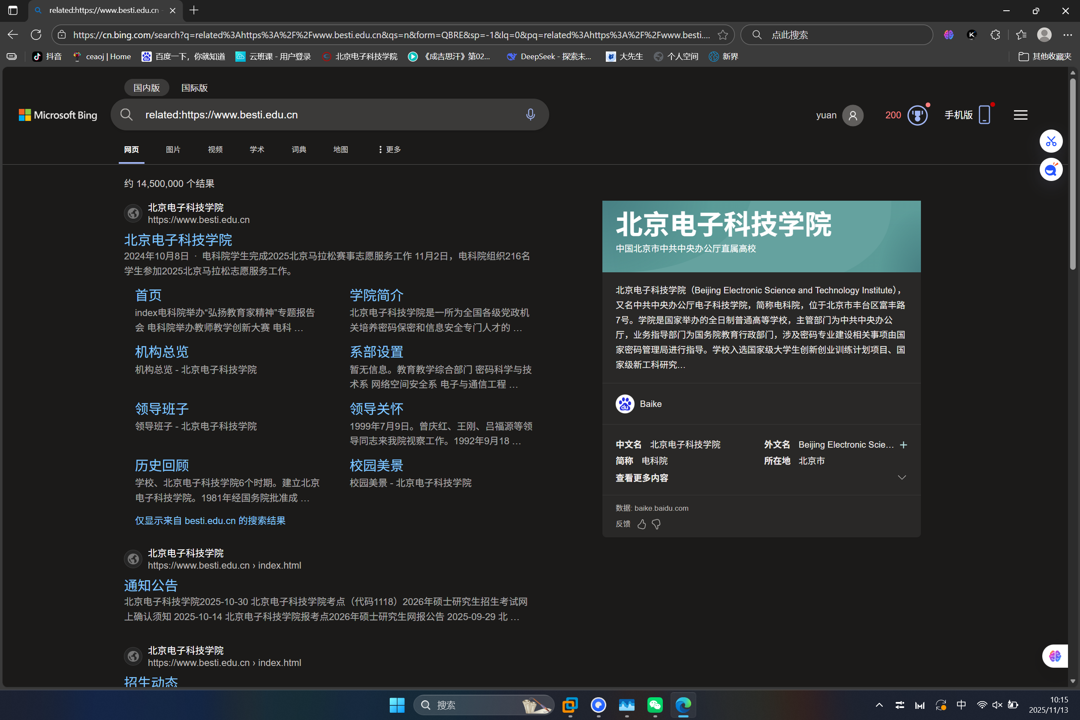Click the microphone voice search icon
1080x720 pixels.
[530, 115]
